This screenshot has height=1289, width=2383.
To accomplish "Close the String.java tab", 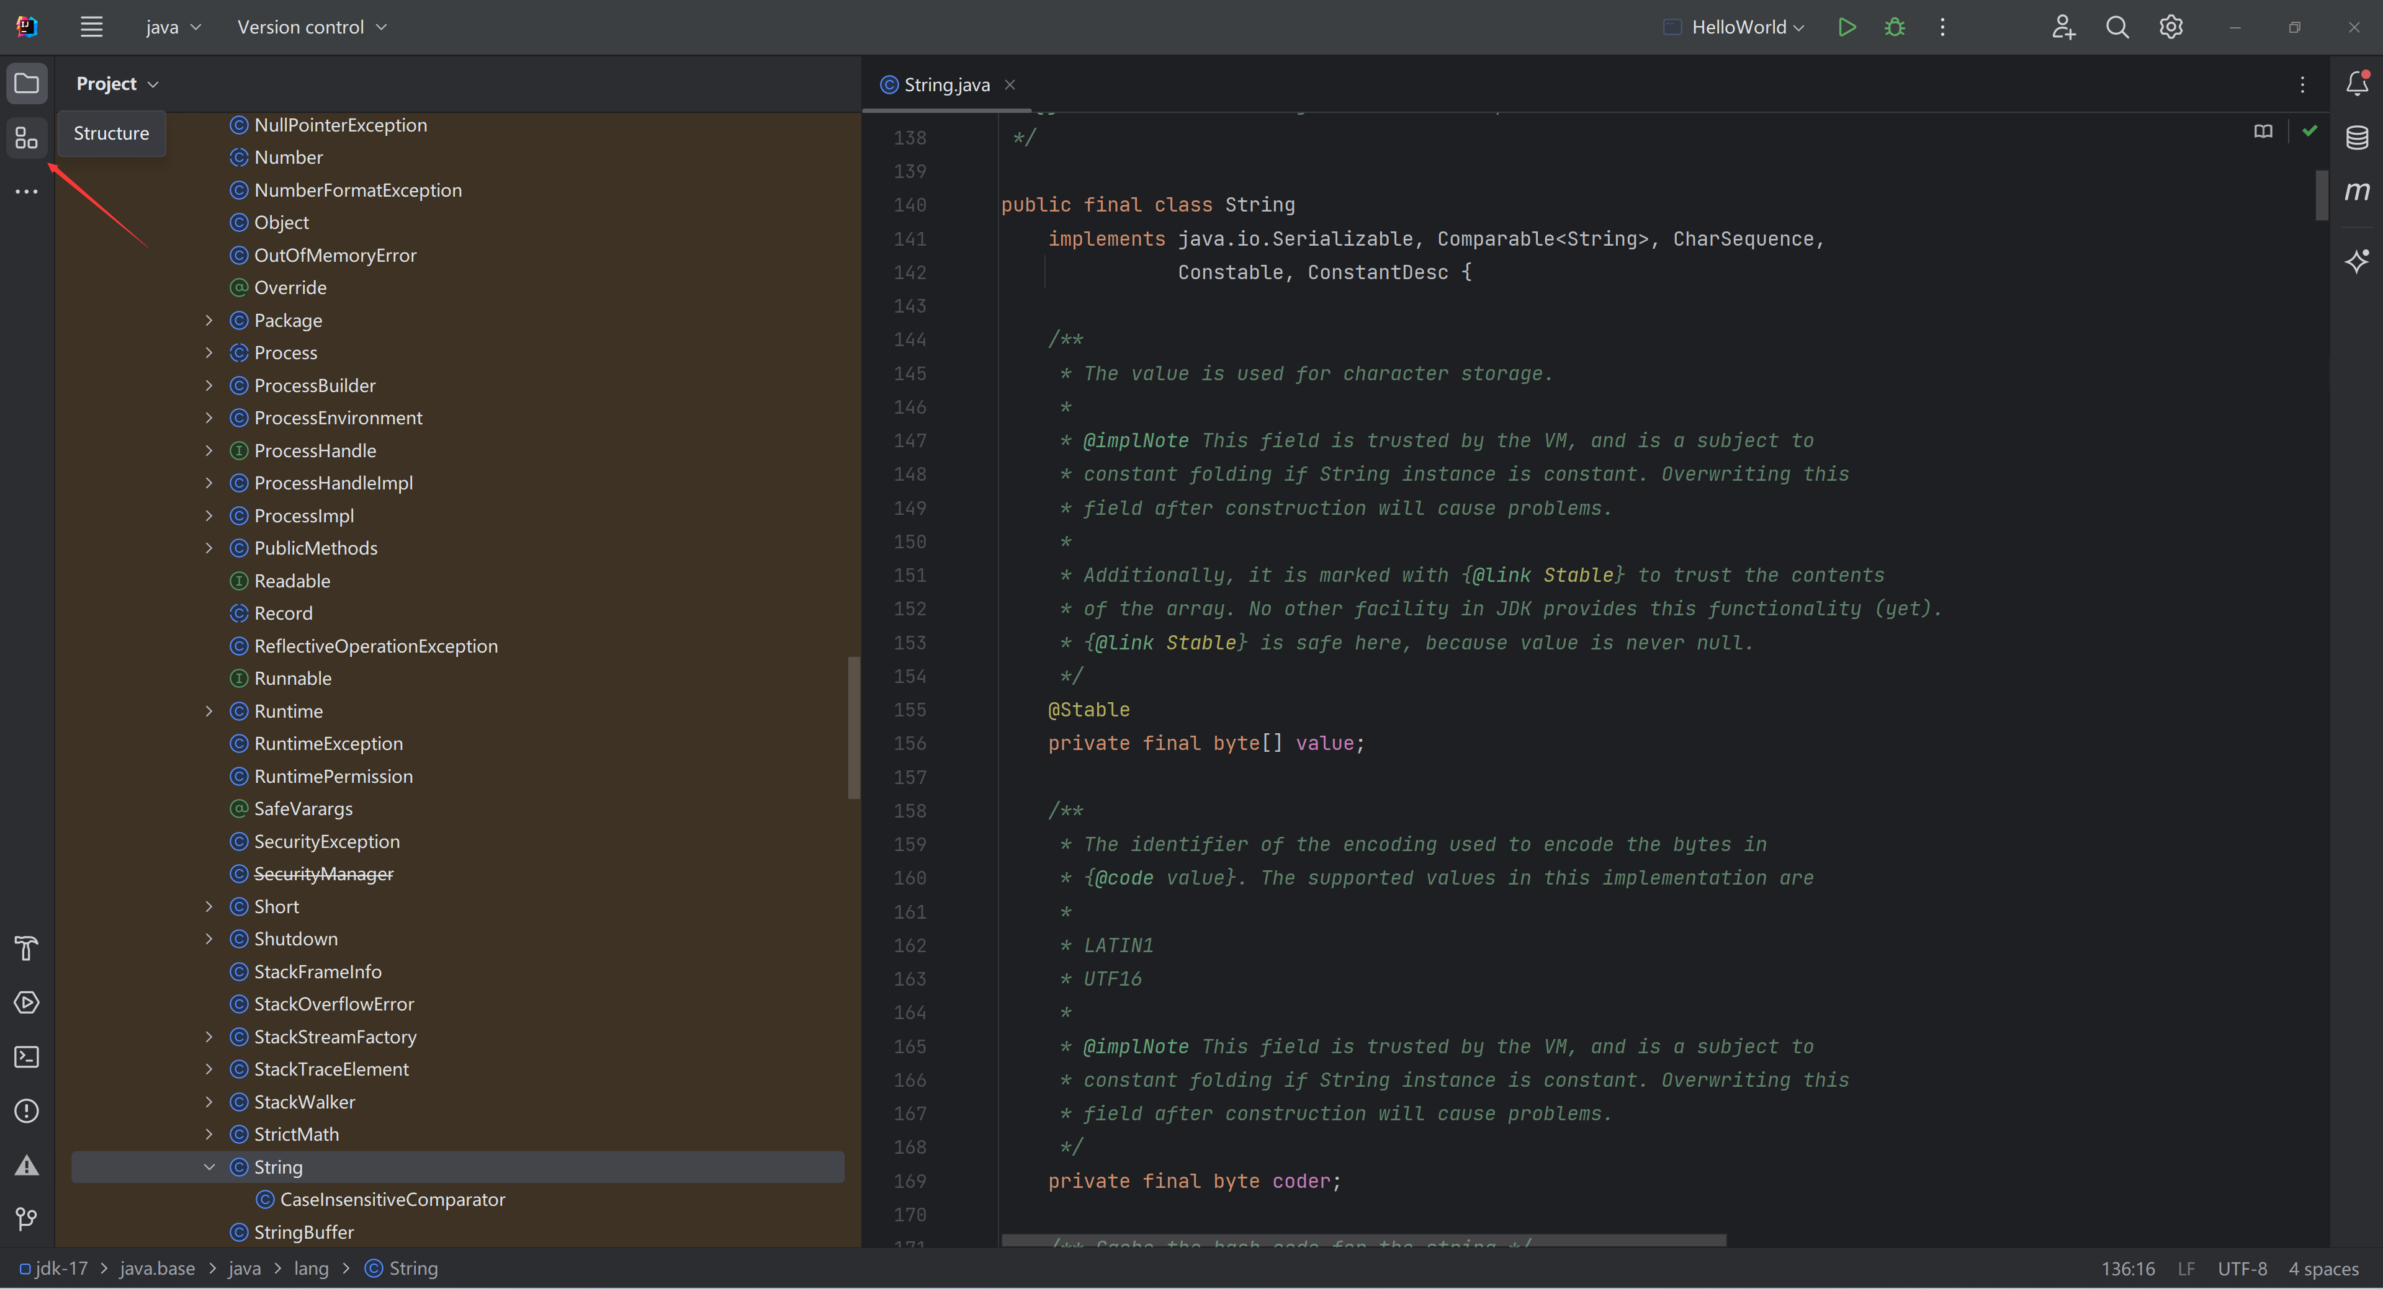I will 1010,84.
